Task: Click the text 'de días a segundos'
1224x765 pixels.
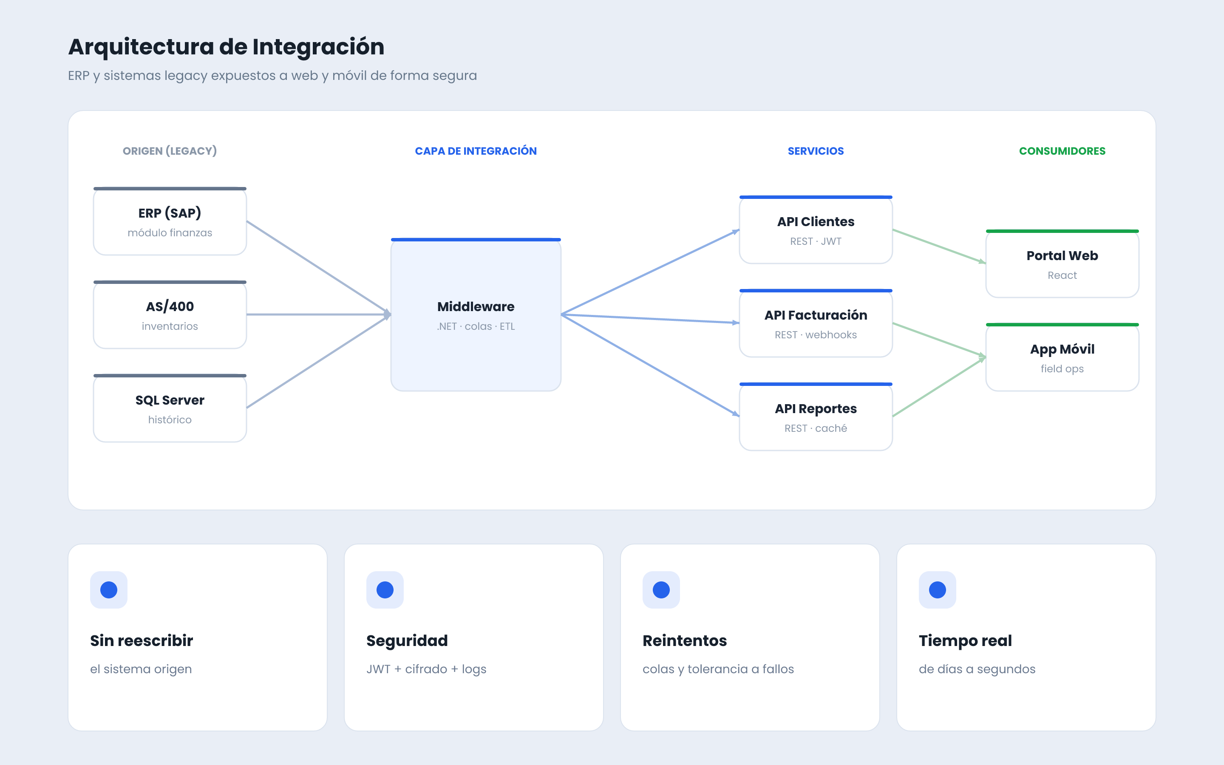Action: pyautogui.click(x=977, y=669)
